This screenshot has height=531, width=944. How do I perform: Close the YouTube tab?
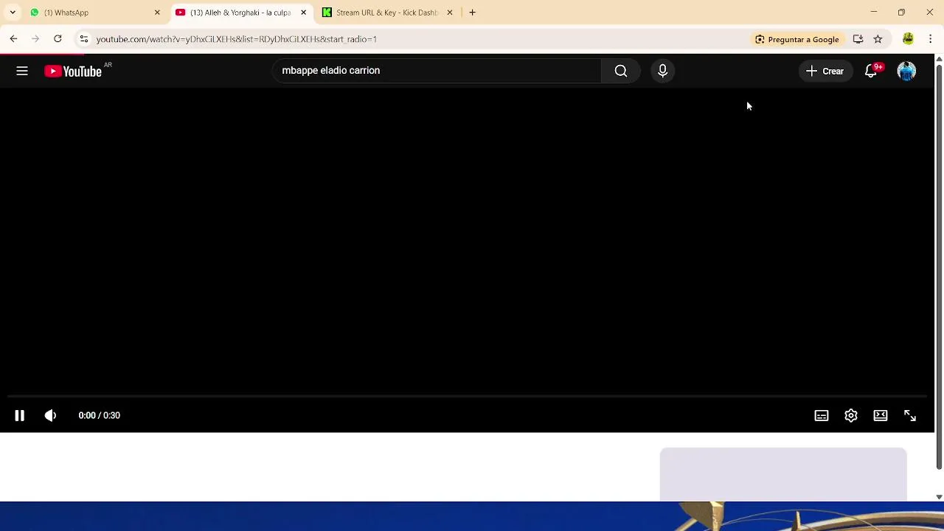click(x=303, y=13)
